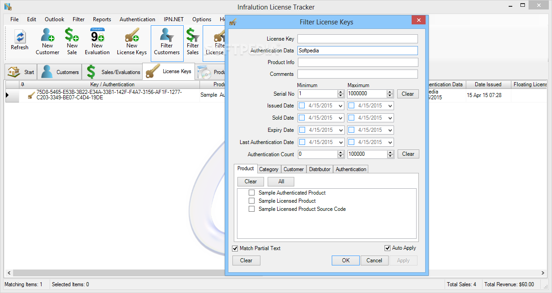Image resolution: width=552 pixels, height=293 pixels.
Task: Click the key icon in license row
Action: tap(31, 95)
